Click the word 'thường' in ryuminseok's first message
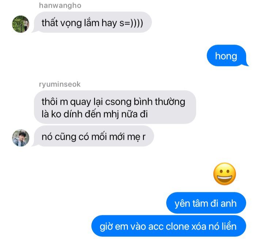The height and width of the screenshot is (239, 263). [170, 102]
